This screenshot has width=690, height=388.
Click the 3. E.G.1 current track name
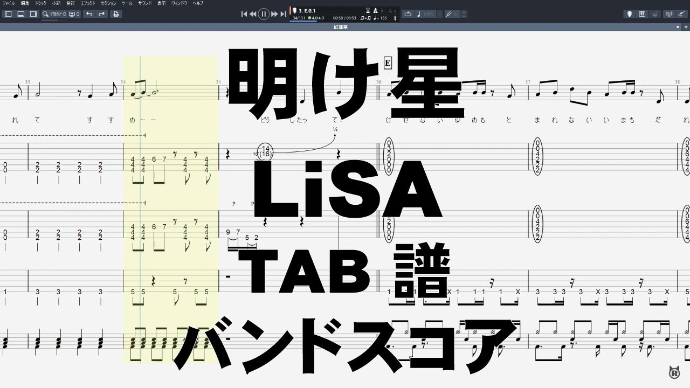(x=307, y=10)
